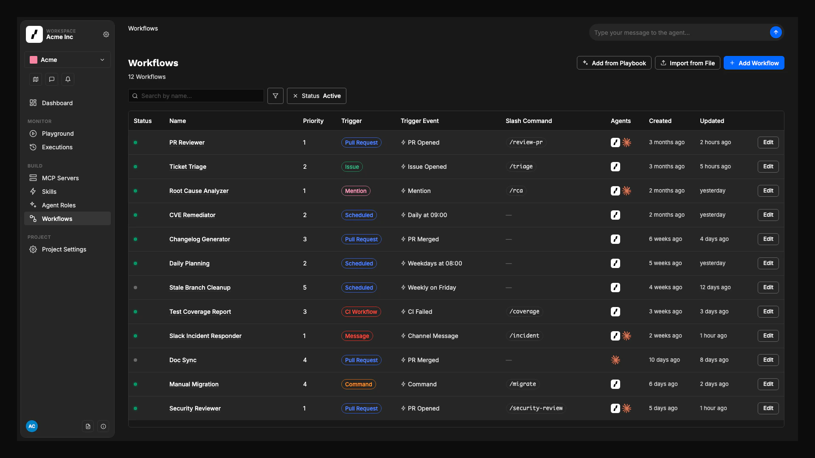Edit the Manual Migration workflow
The image size is (815, 458).
click(768, 384)
